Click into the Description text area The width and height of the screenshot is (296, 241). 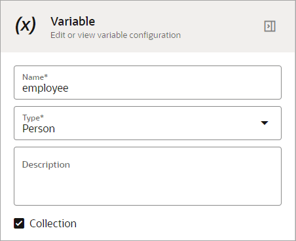(147, 176)
